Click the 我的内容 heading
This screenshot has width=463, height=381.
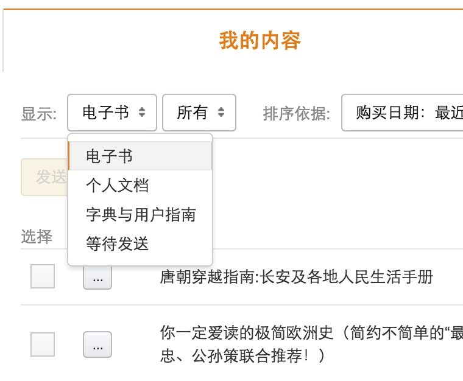point(260,41)
